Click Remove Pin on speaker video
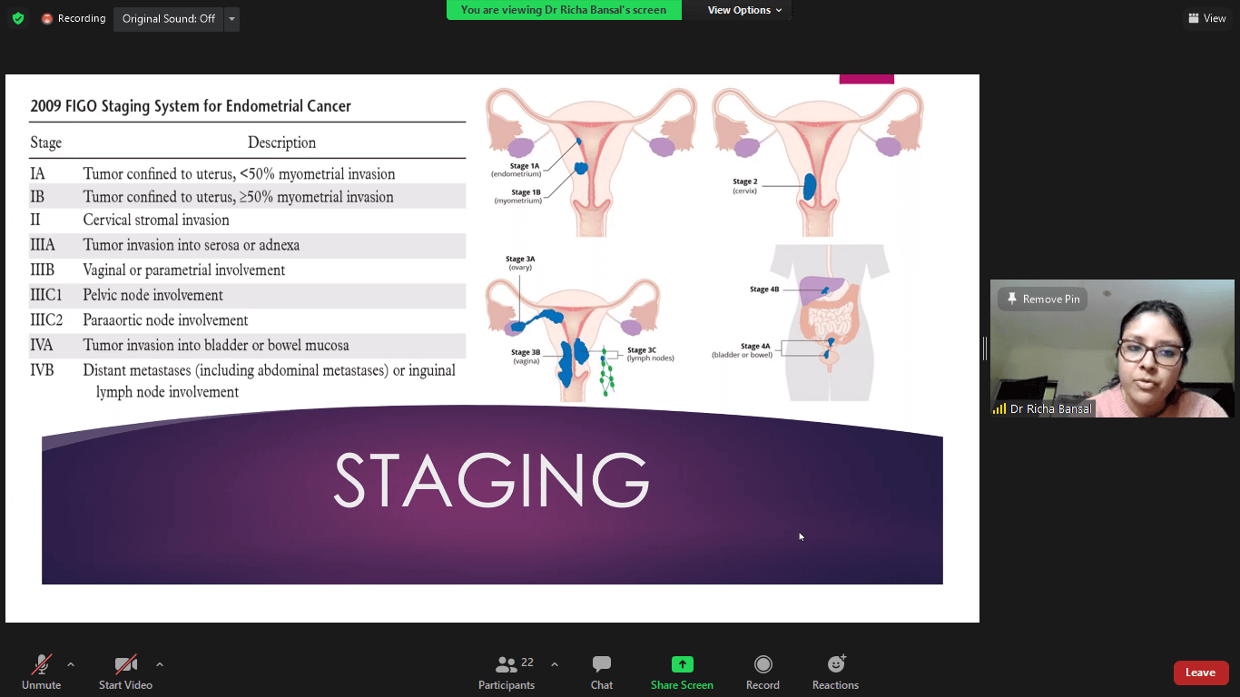 coord(1042,299)
